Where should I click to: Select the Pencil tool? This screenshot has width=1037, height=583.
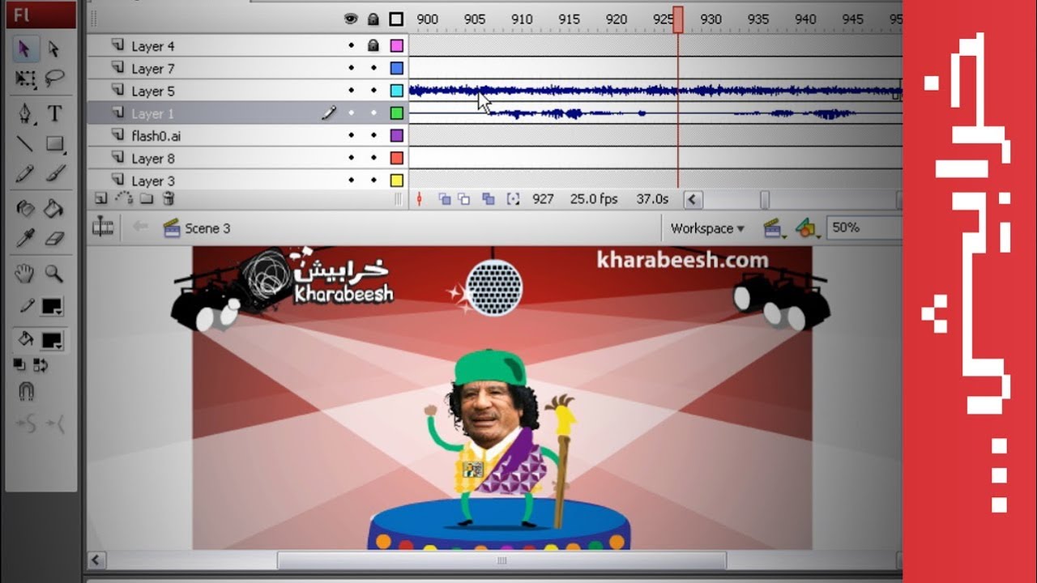pyautogui.click(x=24, y=173)
